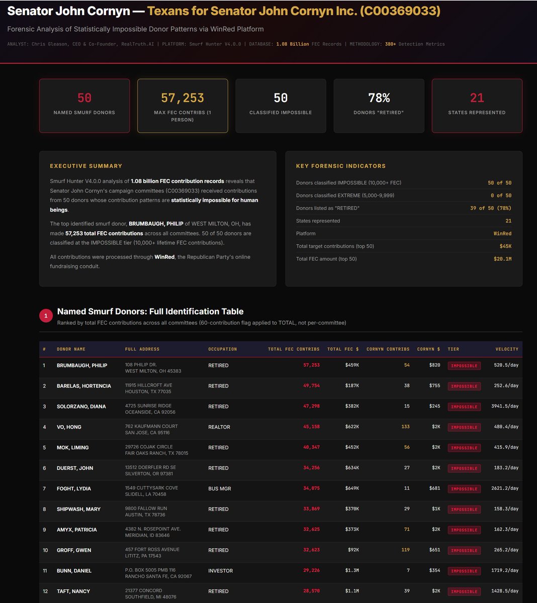Click the $45K total target contributions value

pyautogui.click(x=505, y=246)
